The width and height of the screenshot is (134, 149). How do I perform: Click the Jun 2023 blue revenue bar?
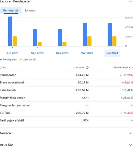pyautogui.click(x=10, y=31)
